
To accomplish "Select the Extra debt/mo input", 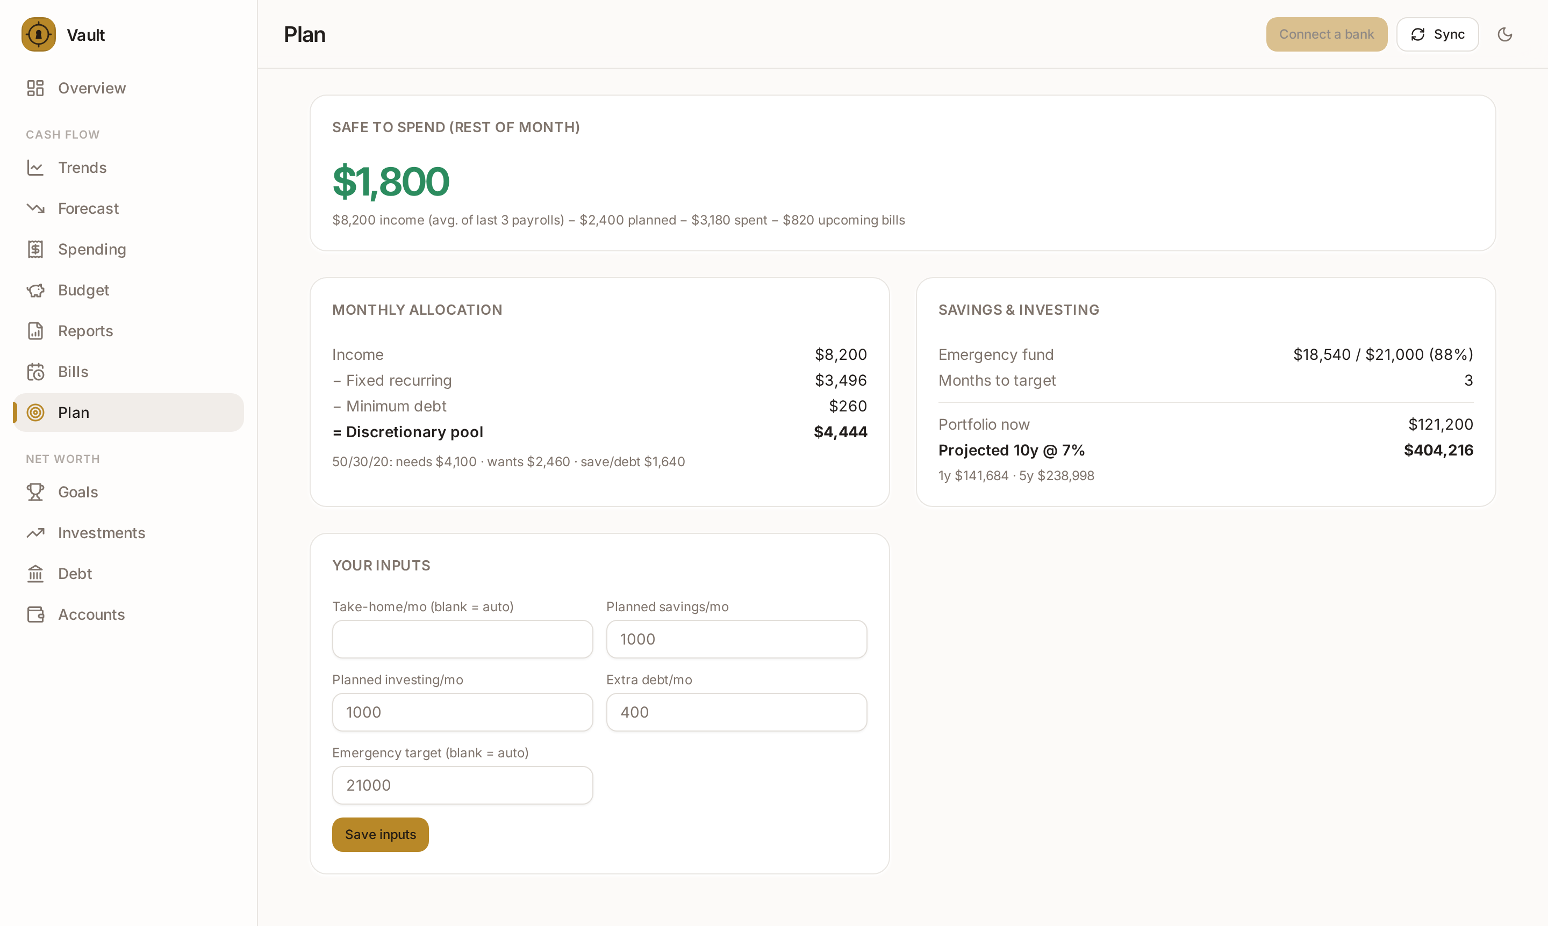I will 736,712.
